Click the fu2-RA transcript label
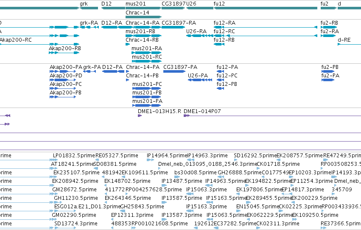 (x=330, y=31)
